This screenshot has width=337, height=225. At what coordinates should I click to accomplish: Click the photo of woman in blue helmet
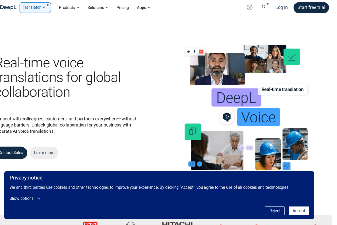click(268, 154)
